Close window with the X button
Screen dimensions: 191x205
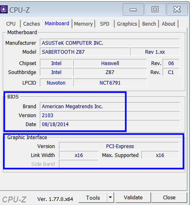[177, 9]
